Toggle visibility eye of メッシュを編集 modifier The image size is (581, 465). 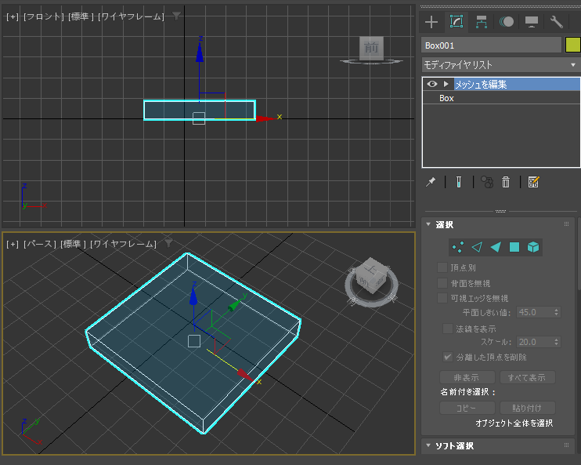(x=432, y=84)
